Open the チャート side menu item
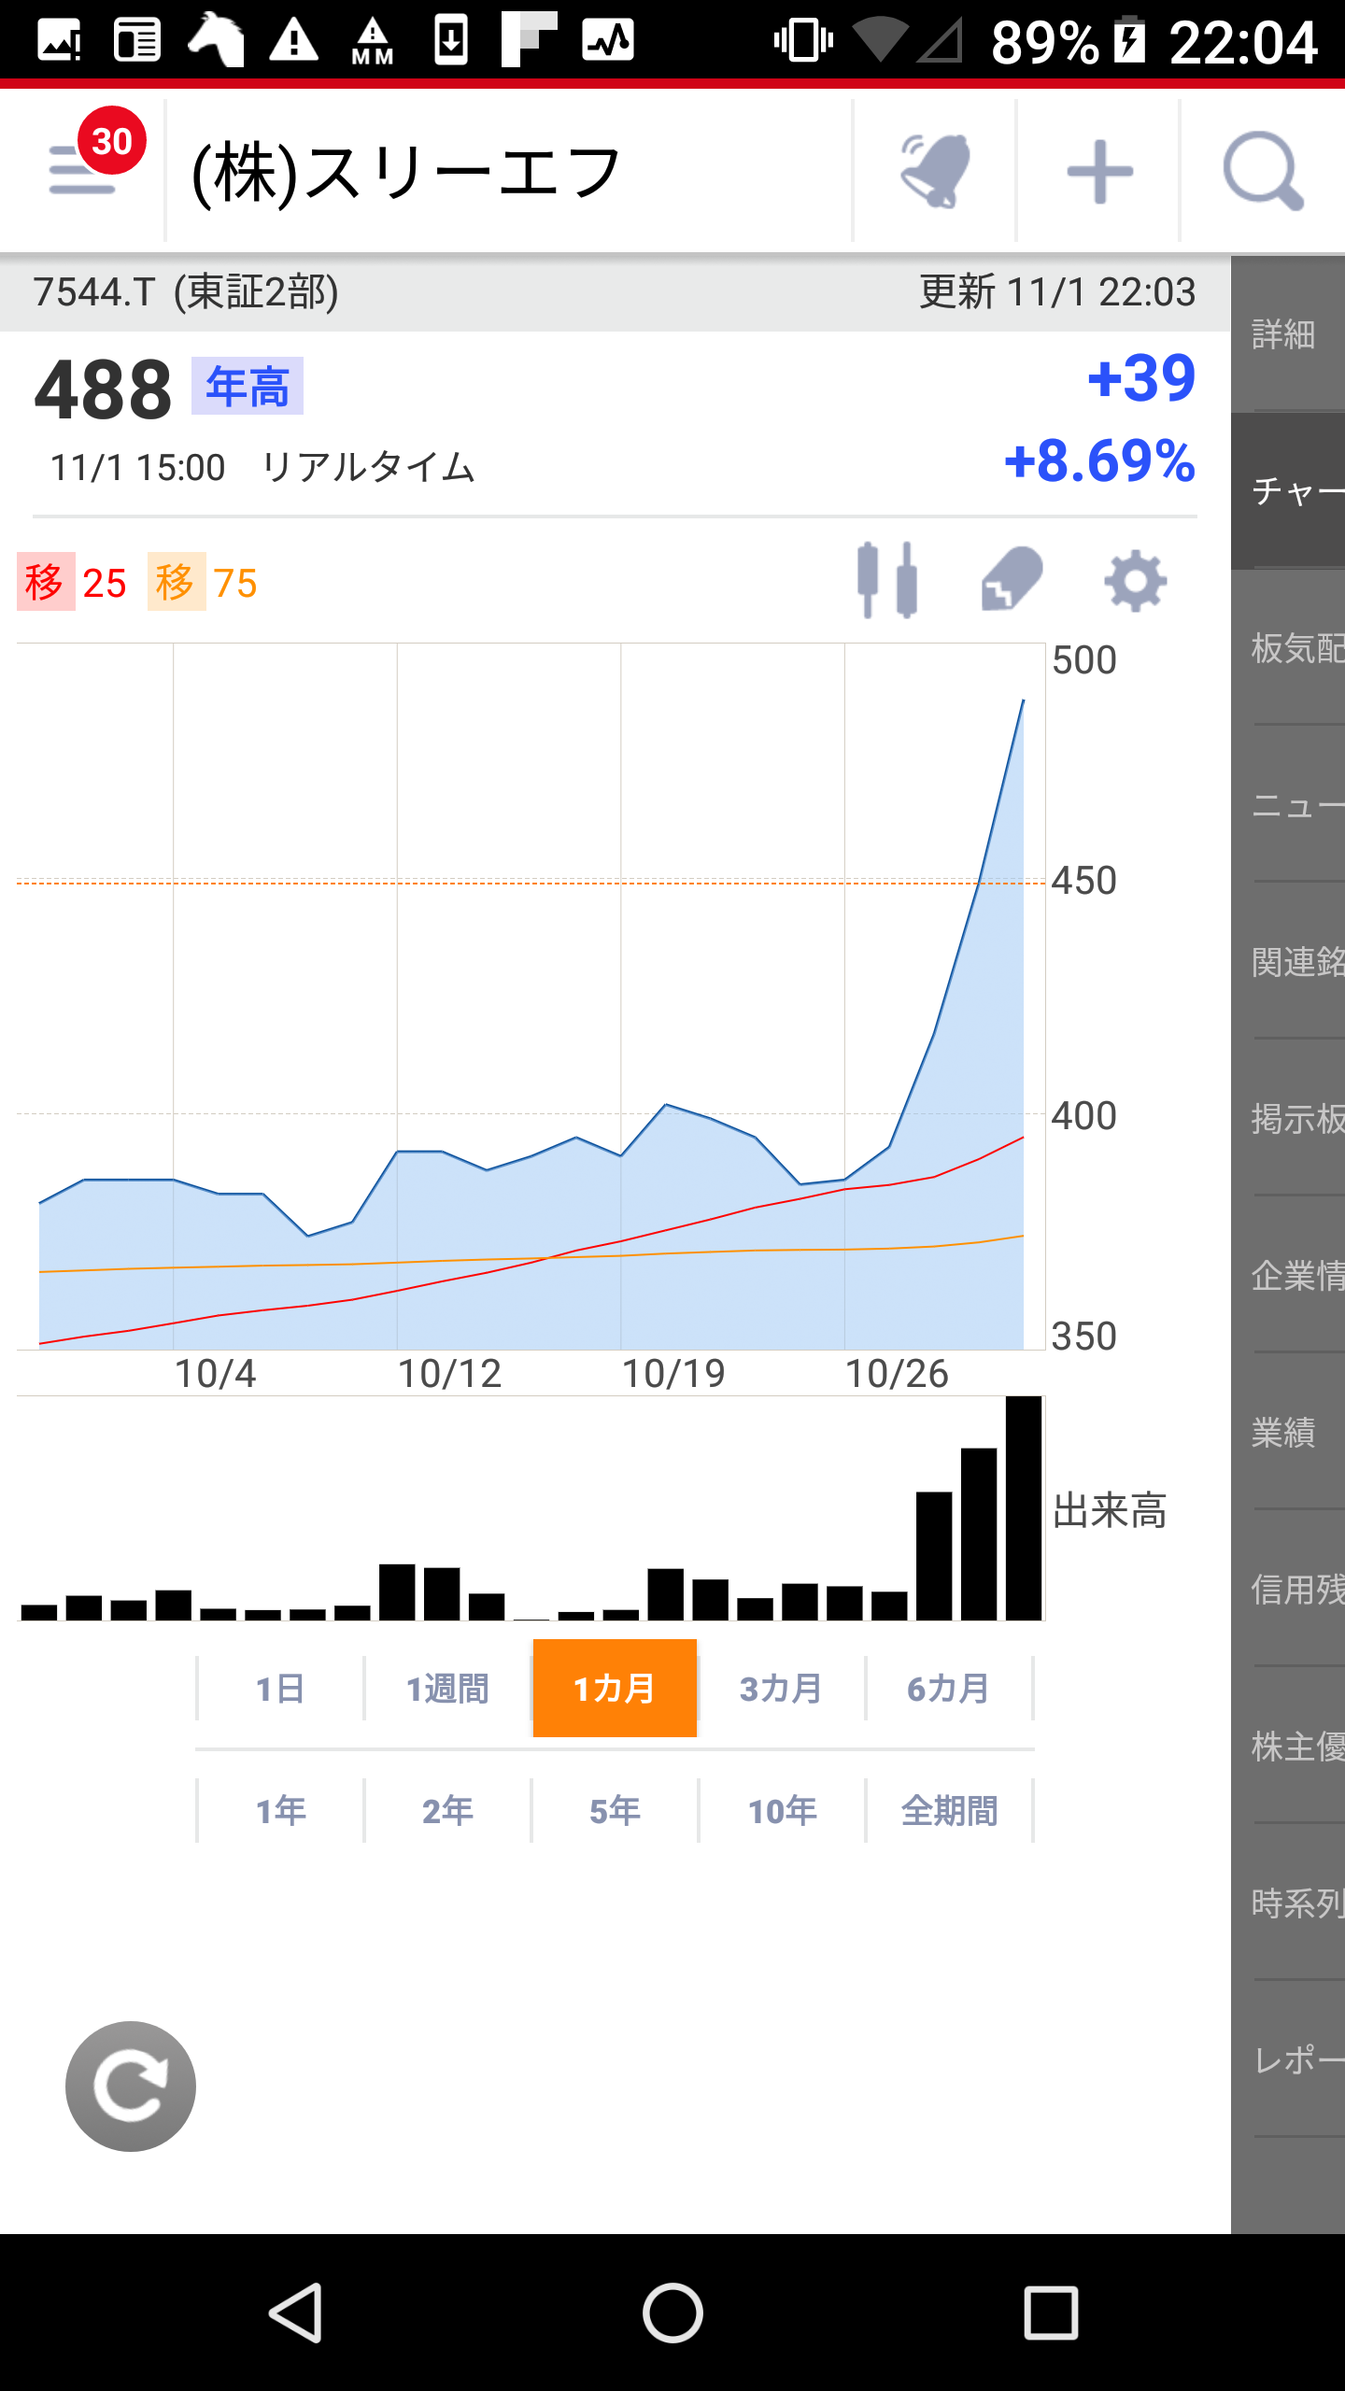 [x=1288, y=490]
